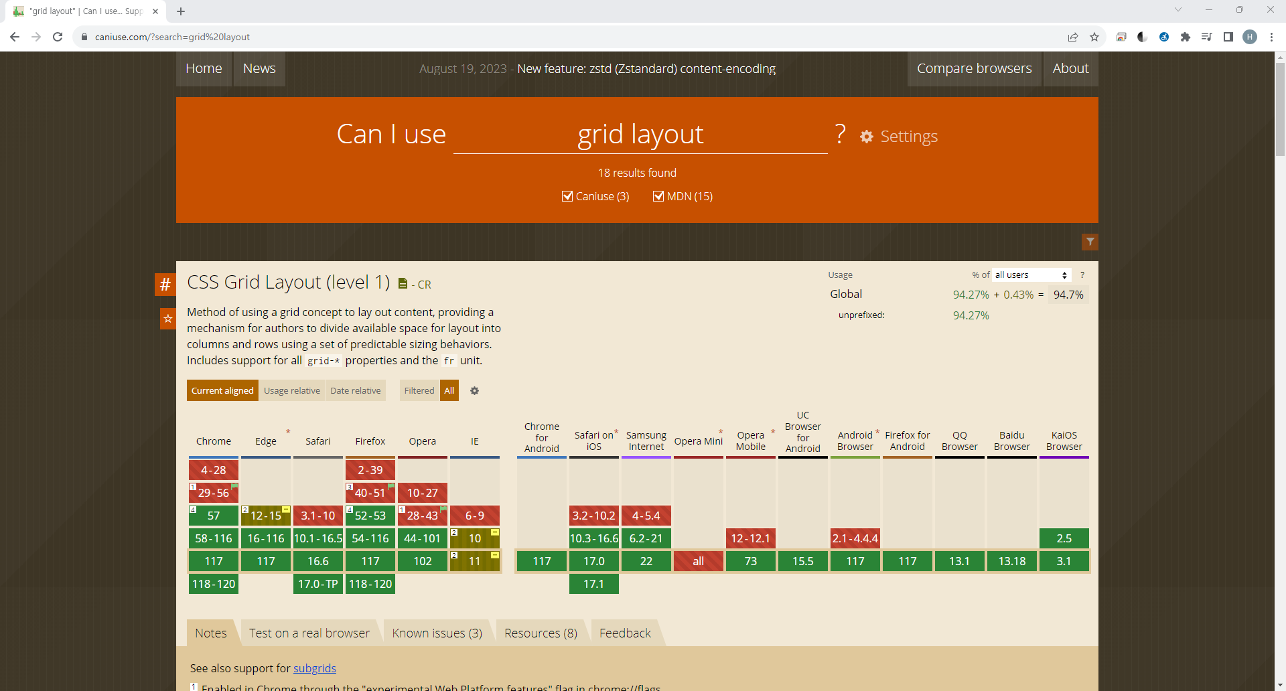
Task: Click the IE 11 partial support cell
Action: click(x=475, y=561)
